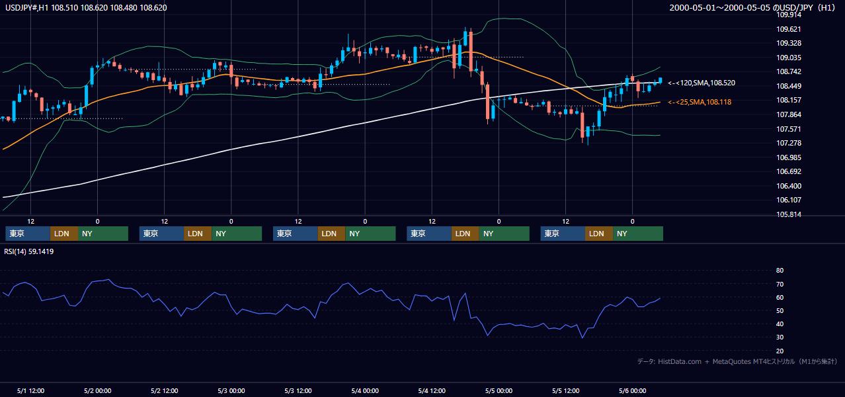This screenshot has height=397, width=845.
Task: Click price axis value 108.449
Action: (789, 87)
